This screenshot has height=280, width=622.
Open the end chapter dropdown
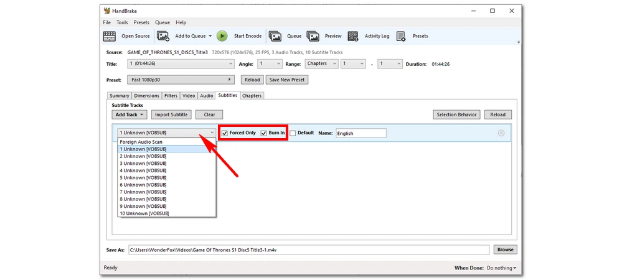coord(390,63)
